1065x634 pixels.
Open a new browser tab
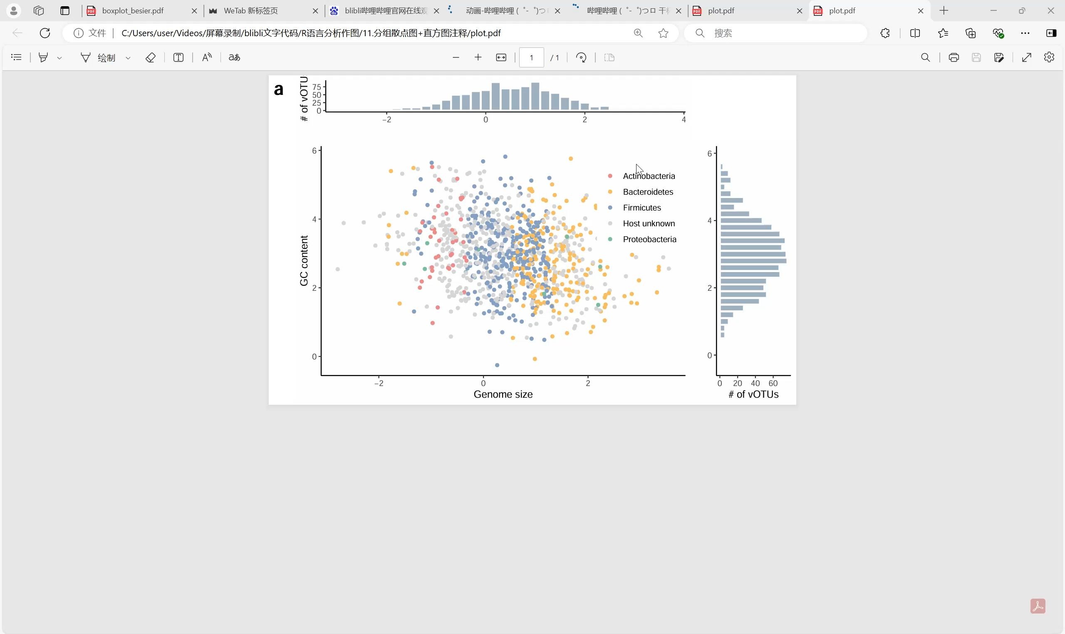tap(944, 11)
